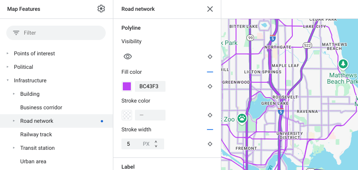This screenshot has width=358, height=170.
Task: Click the Polyline section heading
Action: point(131,28)
